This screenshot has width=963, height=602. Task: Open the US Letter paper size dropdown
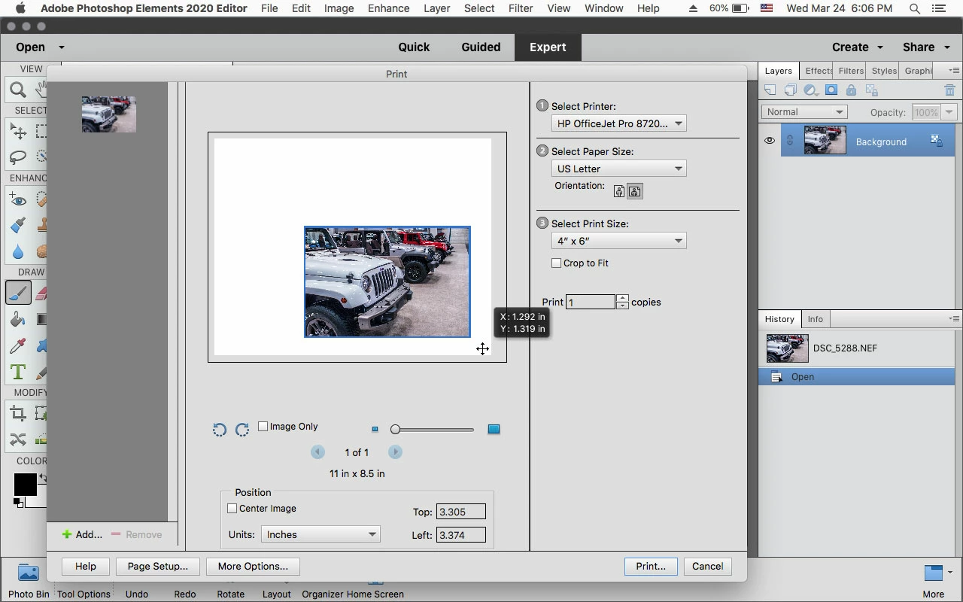pos(618,169)
